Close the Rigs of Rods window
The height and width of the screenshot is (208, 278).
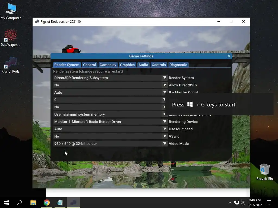coord(244,22)
